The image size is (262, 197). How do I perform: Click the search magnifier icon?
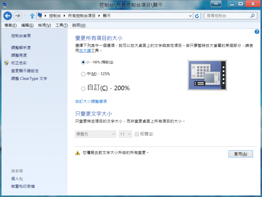click(252, 16)
